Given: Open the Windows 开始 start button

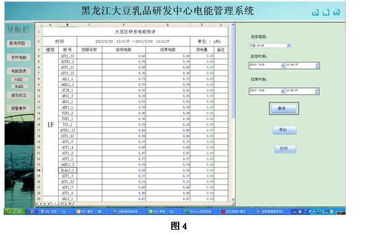Looking at the screenshot, I should (15, 211).
